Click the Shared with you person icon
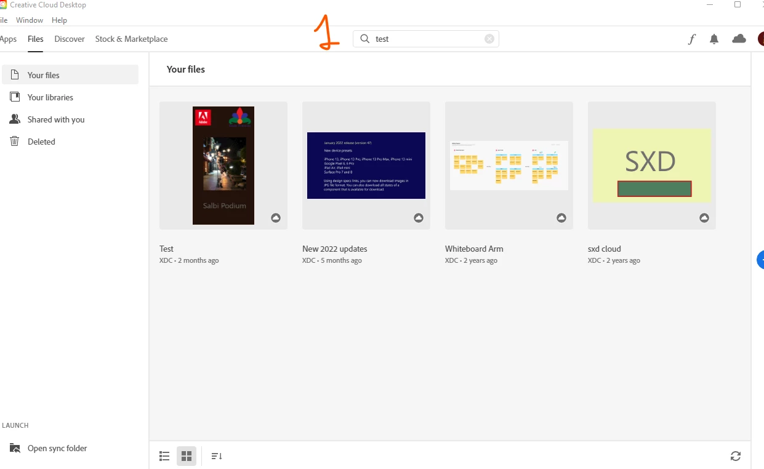The width and height of the screenshot is (764, 469). [15, 119]
